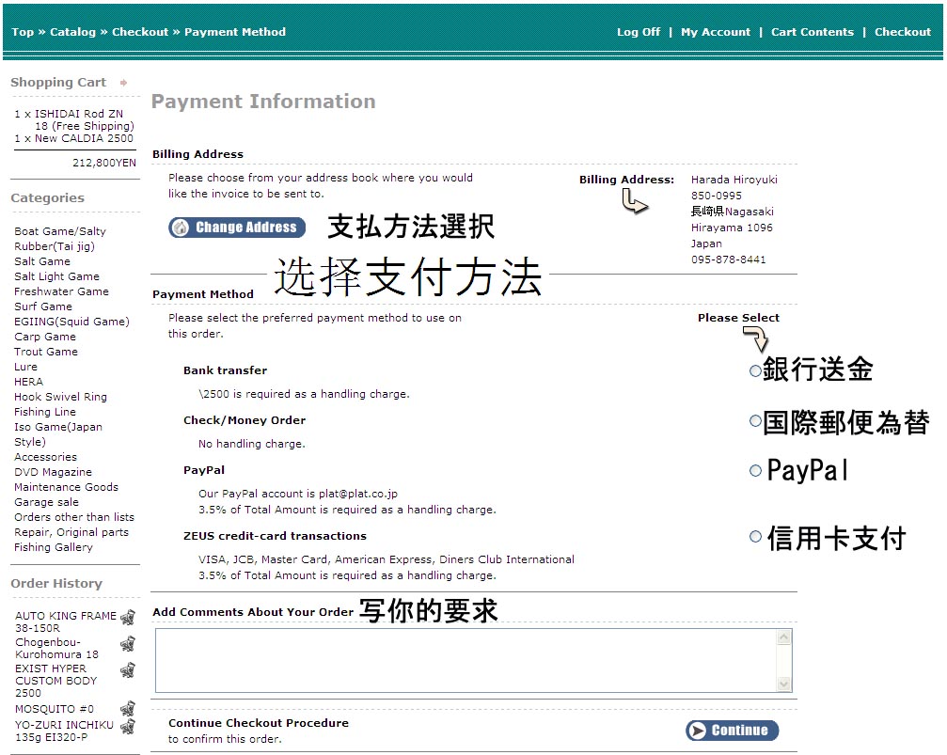
Task: Open the Checkout breadcrumb link
Action: click(x=140, y=32)
